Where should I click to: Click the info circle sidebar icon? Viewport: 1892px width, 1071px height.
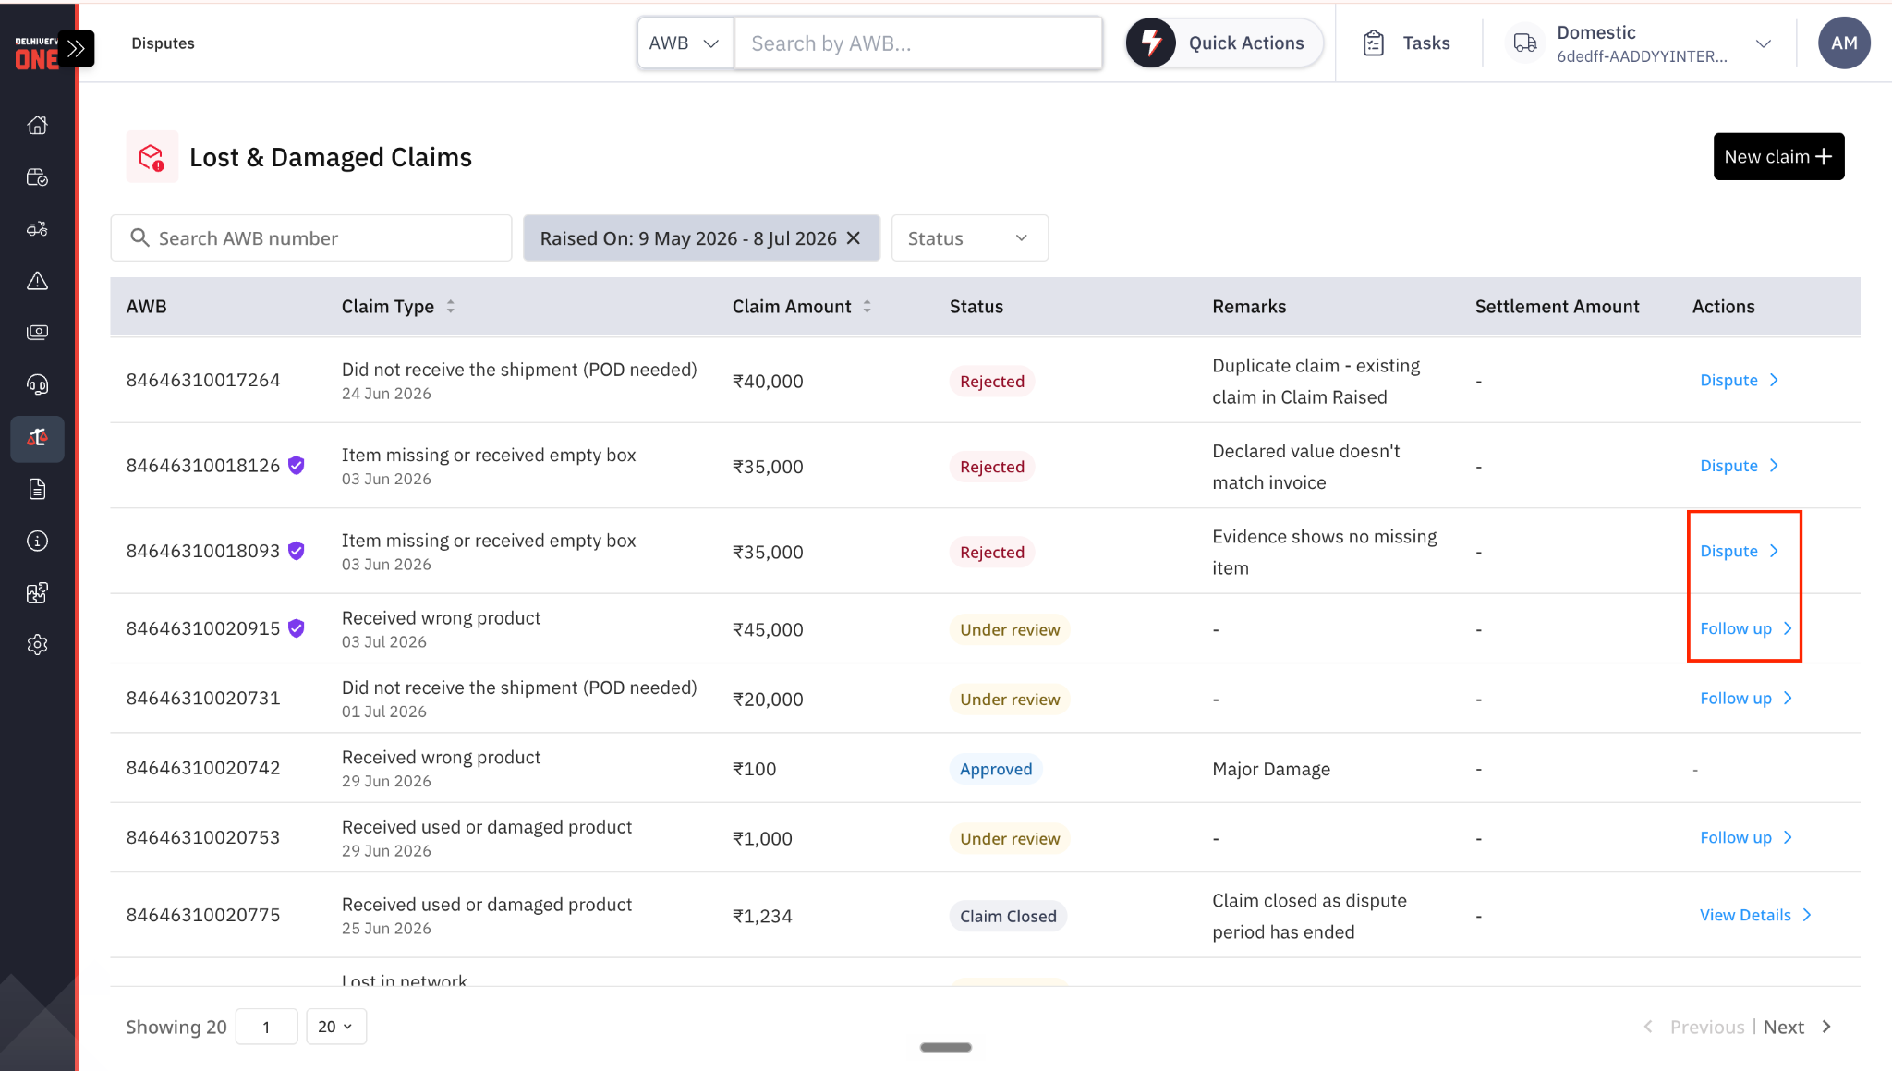[x=37, y=541]
